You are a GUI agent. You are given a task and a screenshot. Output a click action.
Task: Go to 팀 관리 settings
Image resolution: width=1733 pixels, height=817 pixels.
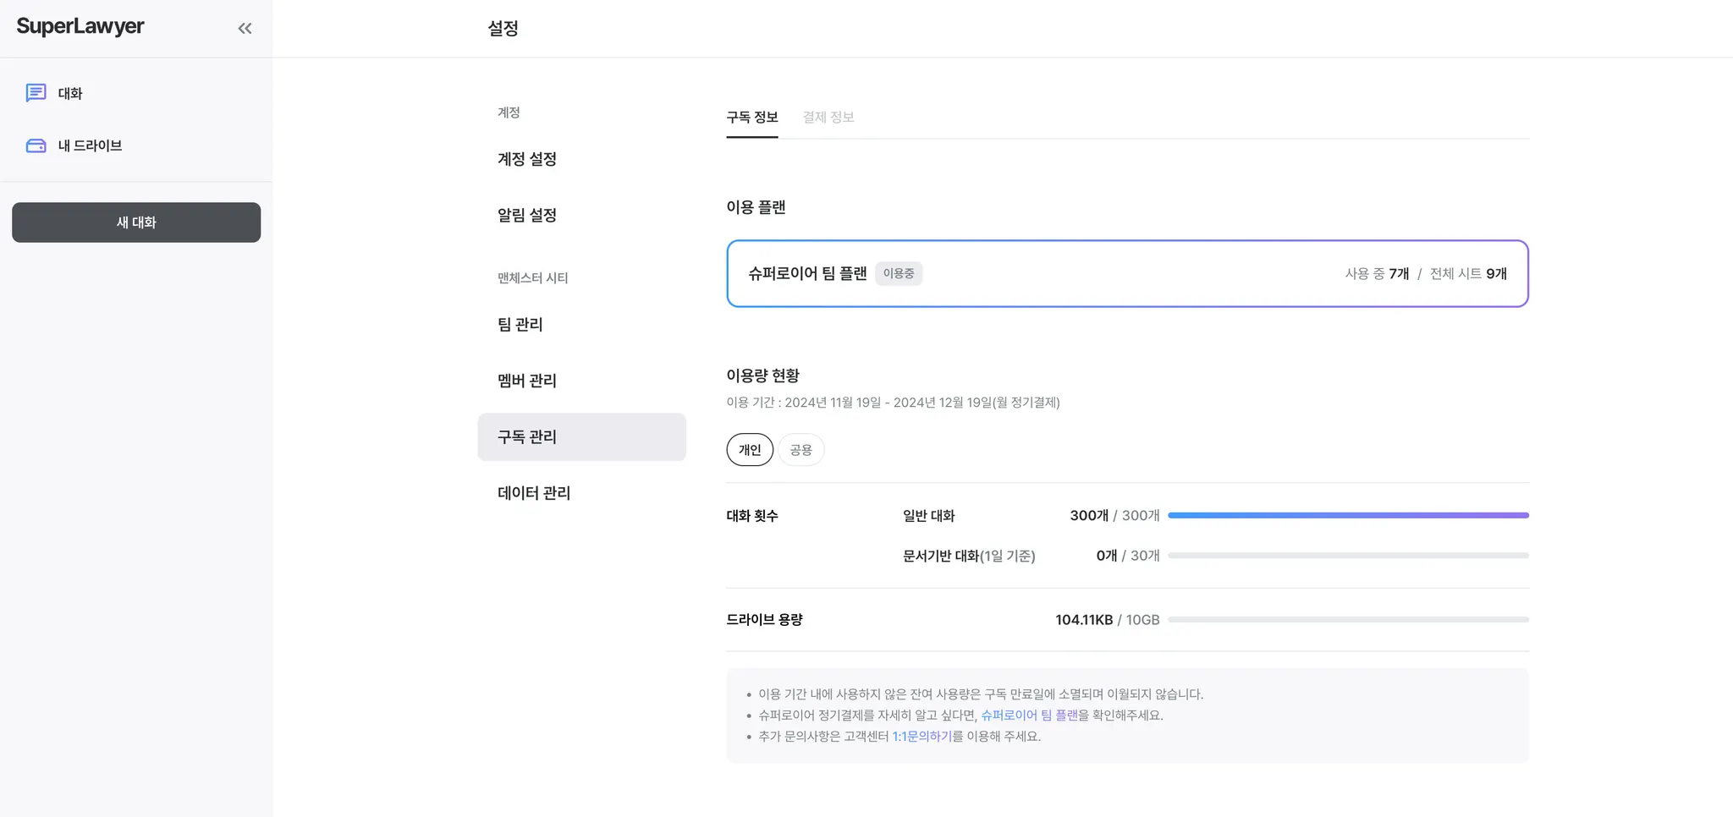coord(520,325)
